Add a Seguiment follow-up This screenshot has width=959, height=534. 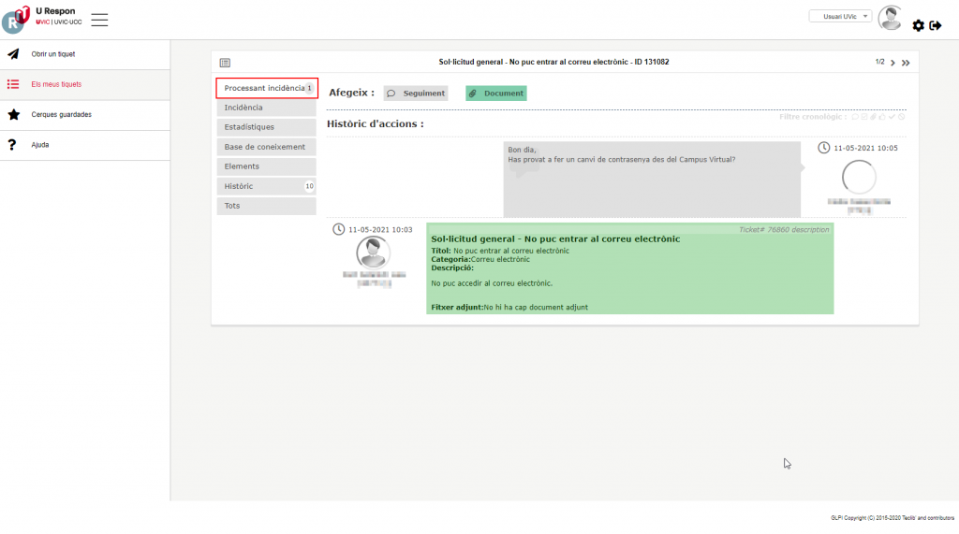click(x=415, y=94)
